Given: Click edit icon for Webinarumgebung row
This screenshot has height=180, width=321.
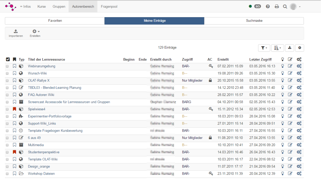Looking at the screenshot, I should point(290,66).
